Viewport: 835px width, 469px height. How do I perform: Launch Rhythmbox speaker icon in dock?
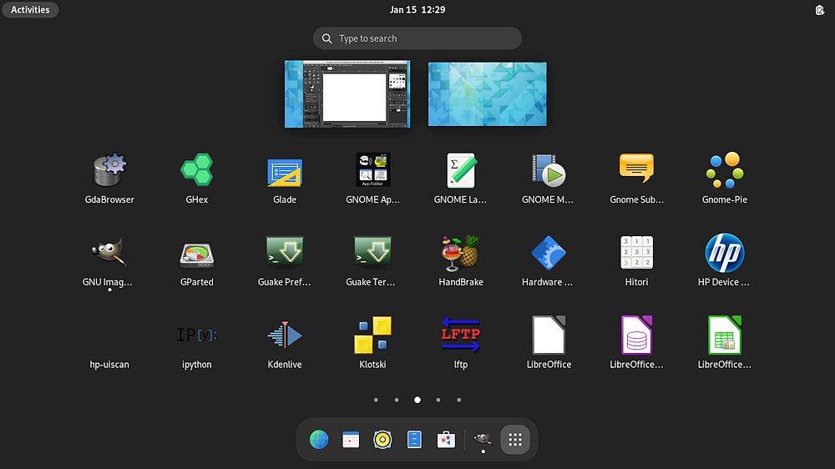(382, 440)
